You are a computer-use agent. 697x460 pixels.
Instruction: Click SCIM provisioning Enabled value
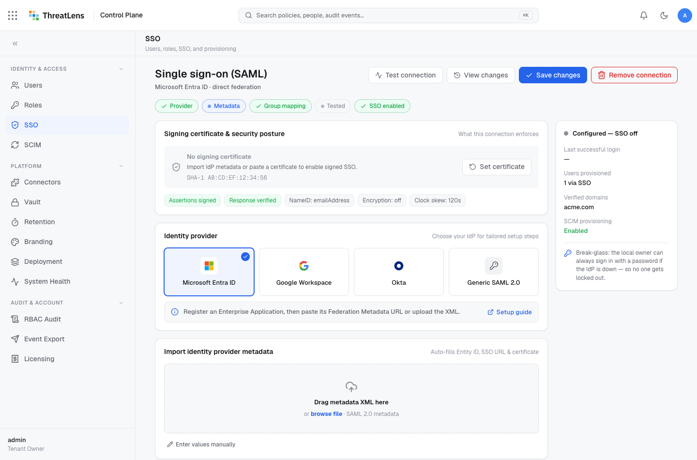coord(576,231)
